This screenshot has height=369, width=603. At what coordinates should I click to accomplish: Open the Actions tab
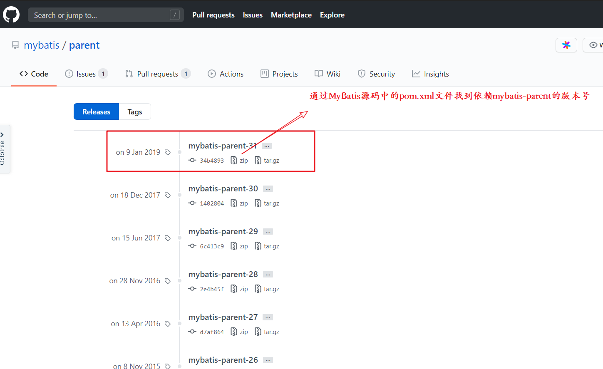tap(226, 74)
